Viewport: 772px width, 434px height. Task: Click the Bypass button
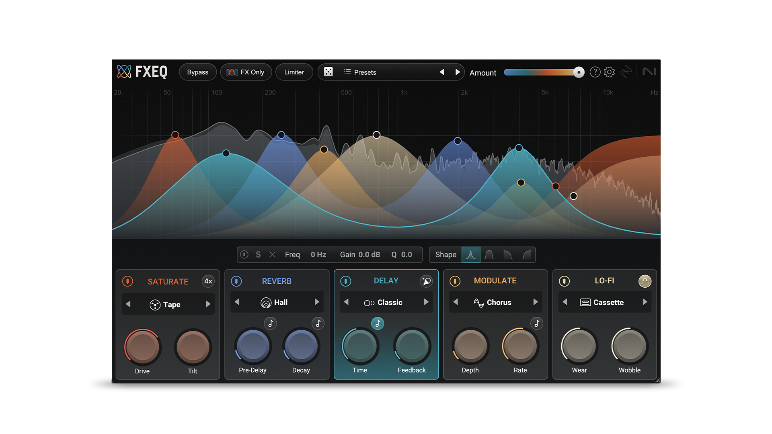click(197, 72)
